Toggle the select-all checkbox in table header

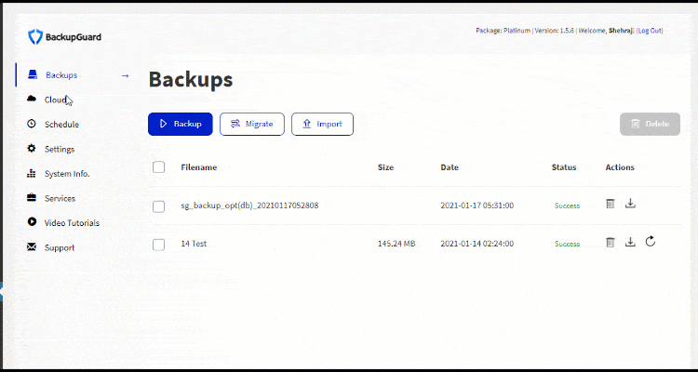(158, 167)
